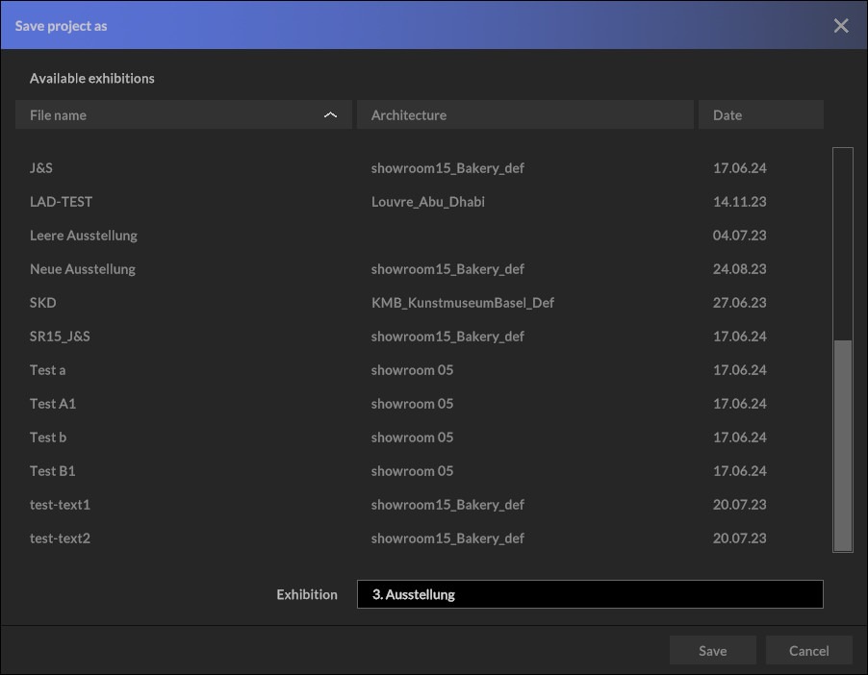Viewport: 868px width, 675px height.
Task: Sort exhibitions by Date column header
Action: click(x=760, y=115)
